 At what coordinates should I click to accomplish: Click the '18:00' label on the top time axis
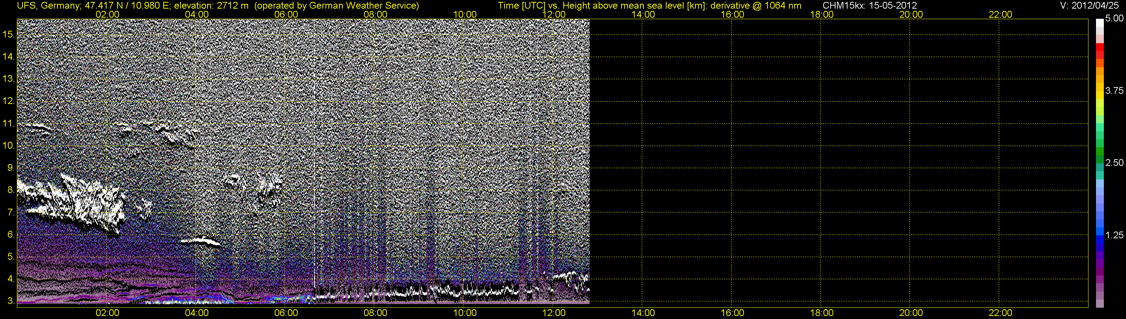pyautogui.click(x=822, y=14)
